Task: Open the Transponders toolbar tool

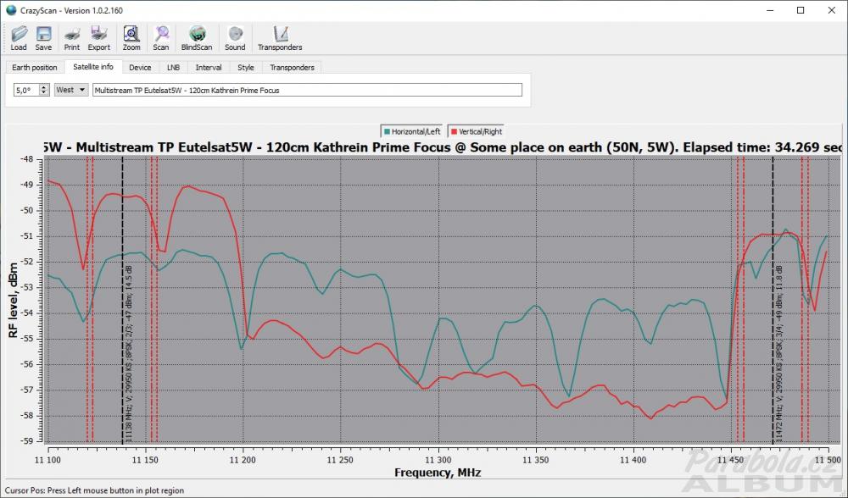Action: click(280, 38)
